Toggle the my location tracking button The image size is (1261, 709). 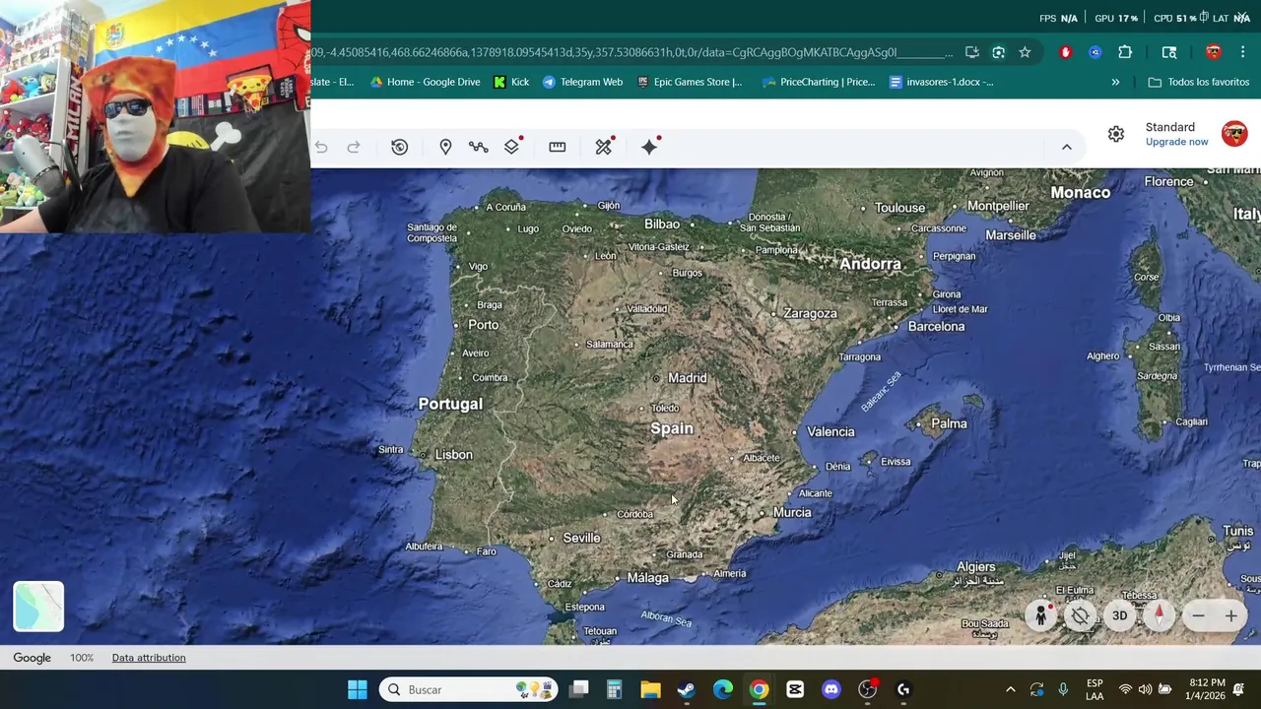[1081, 615]
